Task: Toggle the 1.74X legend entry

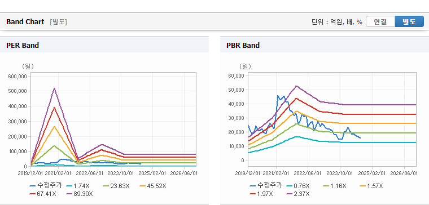Action: [x=78, y=186]
